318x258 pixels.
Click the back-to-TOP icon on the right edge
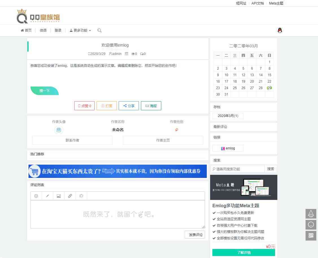(x=311, y=214)
